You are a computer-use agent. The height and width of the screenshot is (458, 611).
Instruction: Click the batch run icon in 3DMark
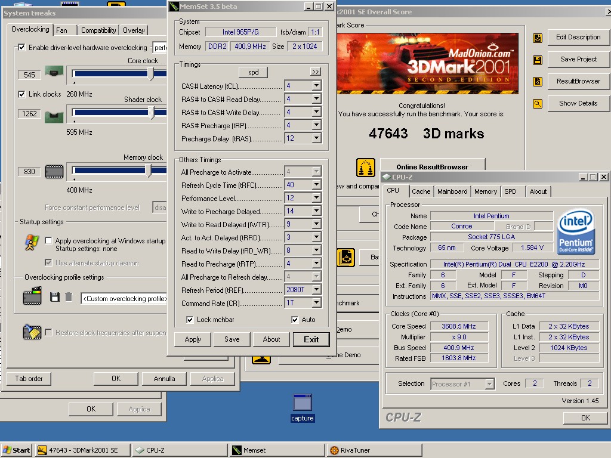[345, 258]
